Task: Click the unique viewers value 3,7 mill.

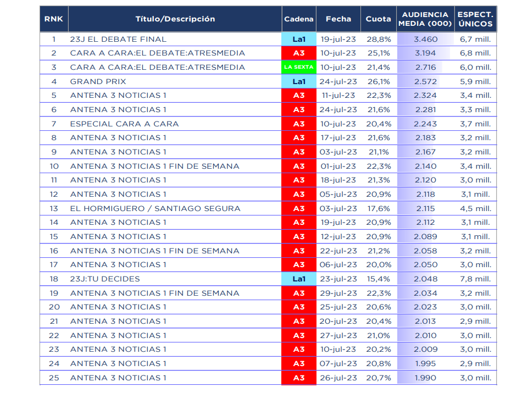Action: coord(475,124)
